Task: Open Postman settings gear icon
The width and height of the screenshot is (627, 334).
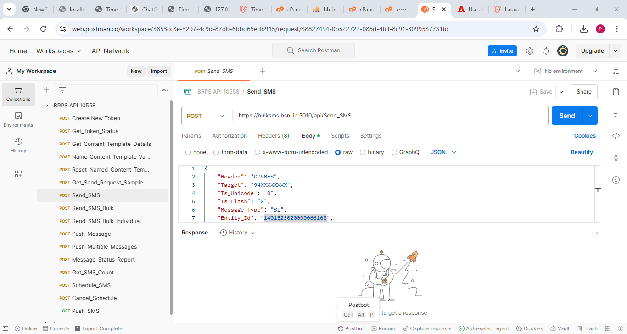Action: point(530,51)
